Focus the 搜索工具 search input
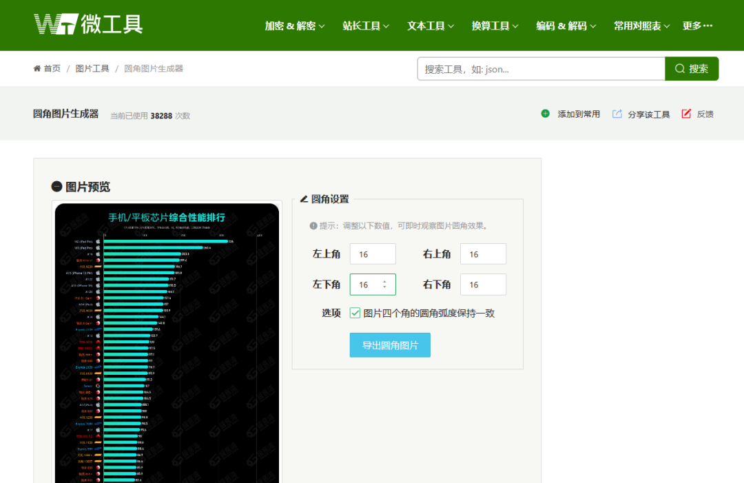Image resolution: width=744 pixels, height=483 pixels. [541, 69]
